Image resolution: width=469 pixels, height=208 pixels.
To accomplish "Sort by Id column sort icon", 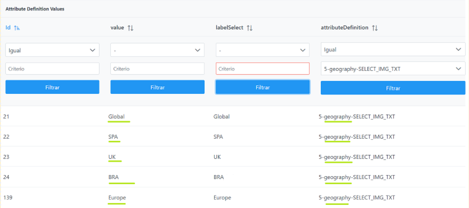I will pos(17,28).
